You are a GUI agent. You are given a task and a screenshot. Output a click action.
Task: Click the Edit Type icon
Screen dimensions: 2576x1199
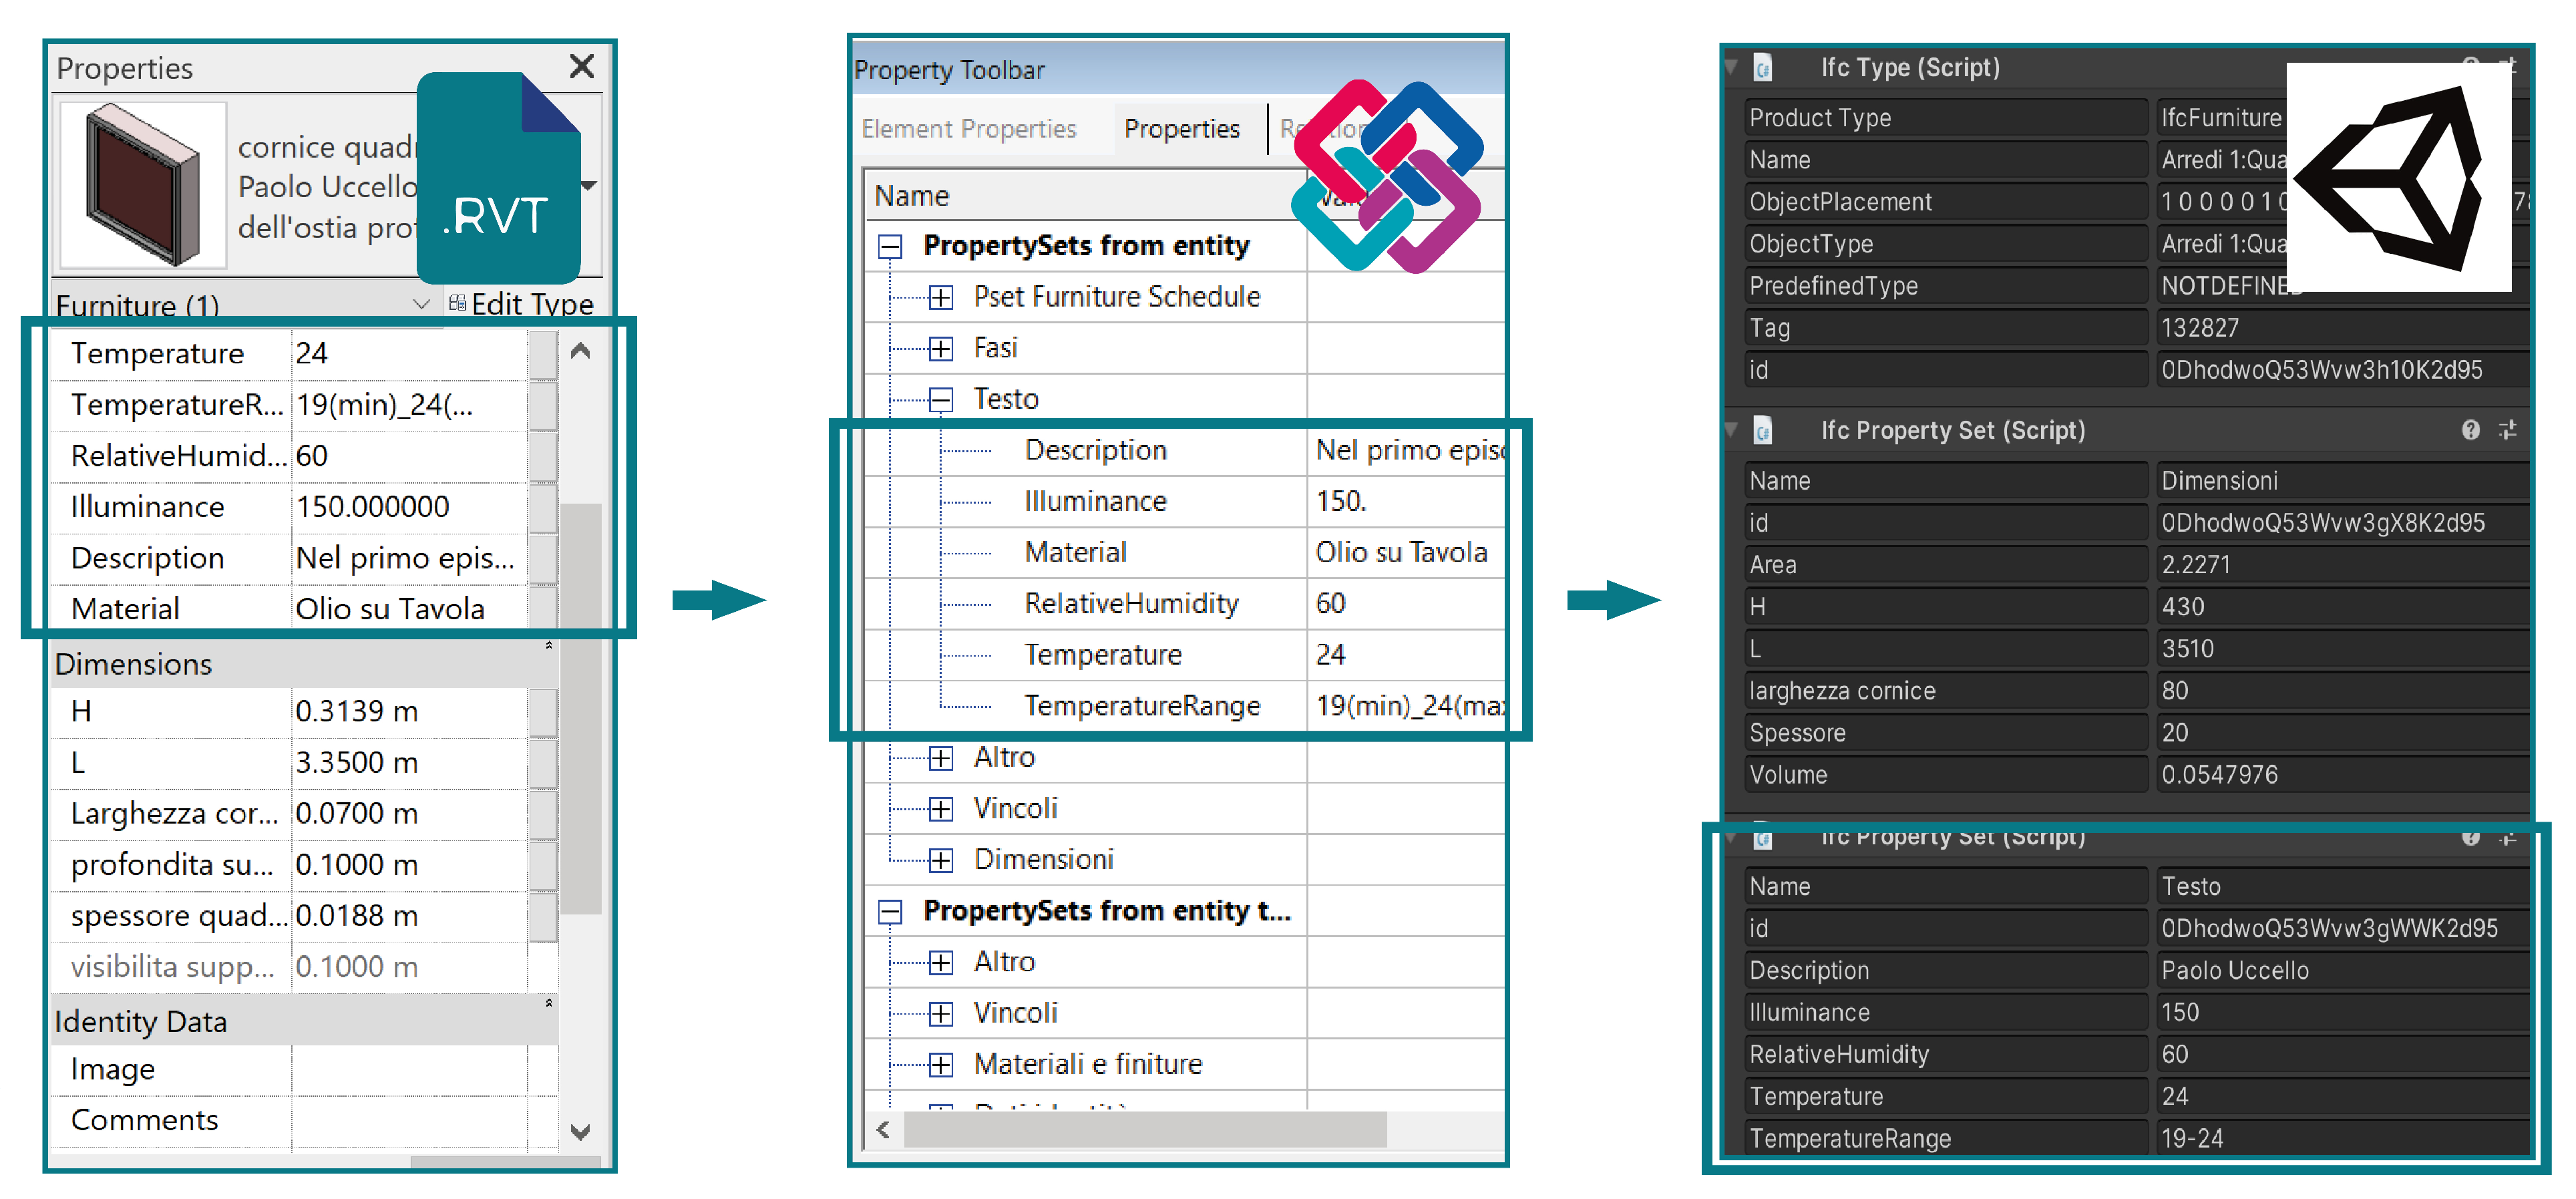click(458, 303)
